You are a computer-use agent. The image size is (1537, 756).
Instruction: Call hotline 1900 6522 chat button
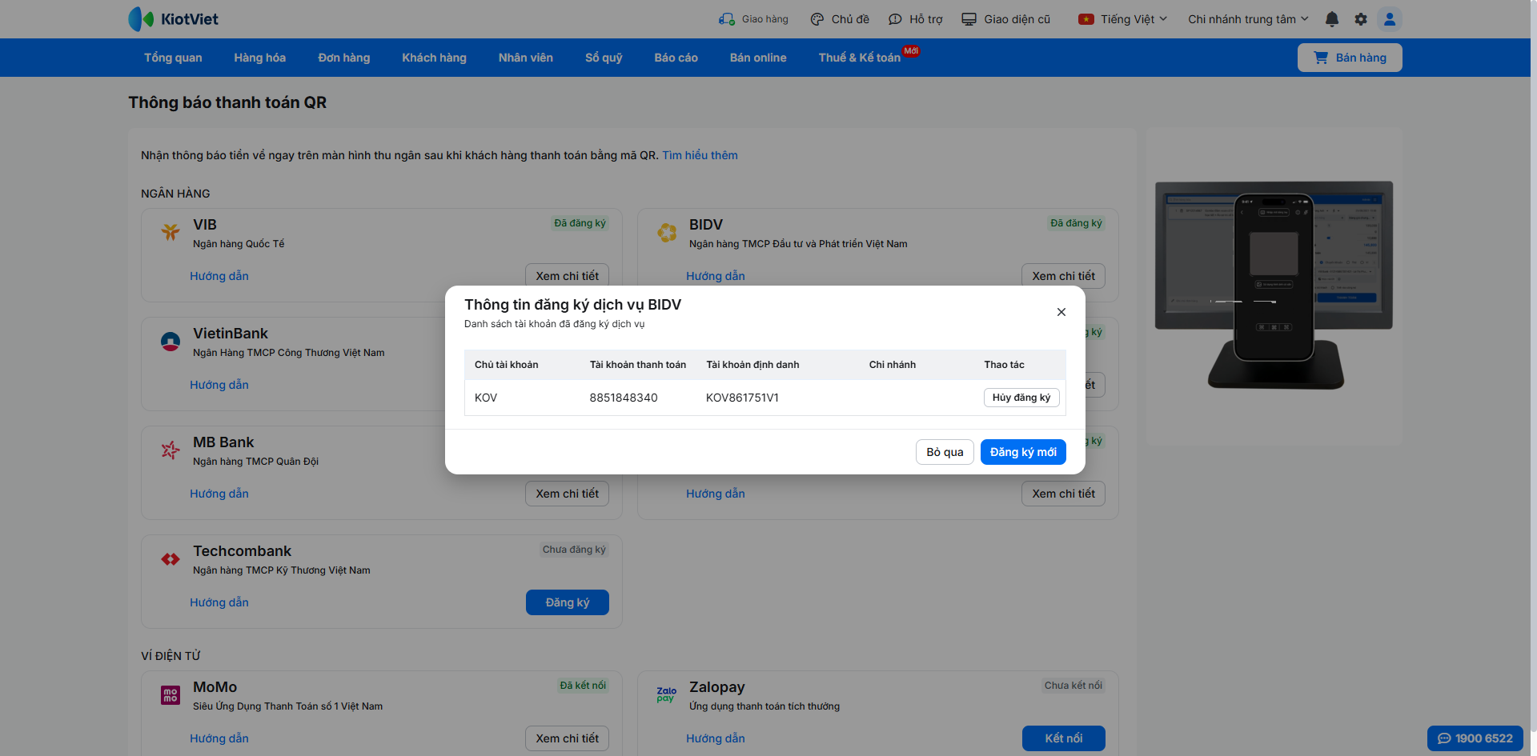click(x=1475, y=738)
